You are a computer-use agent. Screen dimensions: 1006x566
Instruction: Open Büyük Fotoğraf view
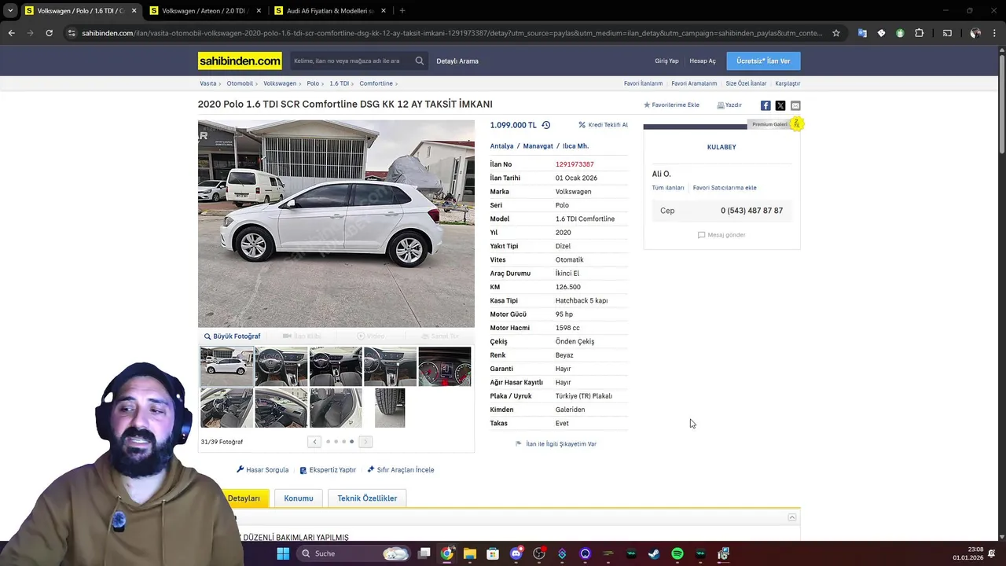tap(232, 336)
